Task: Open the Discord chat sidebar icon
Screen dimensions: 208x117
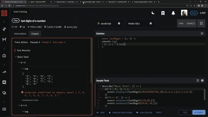Action: pyautogui.click(x=4, y=82)
